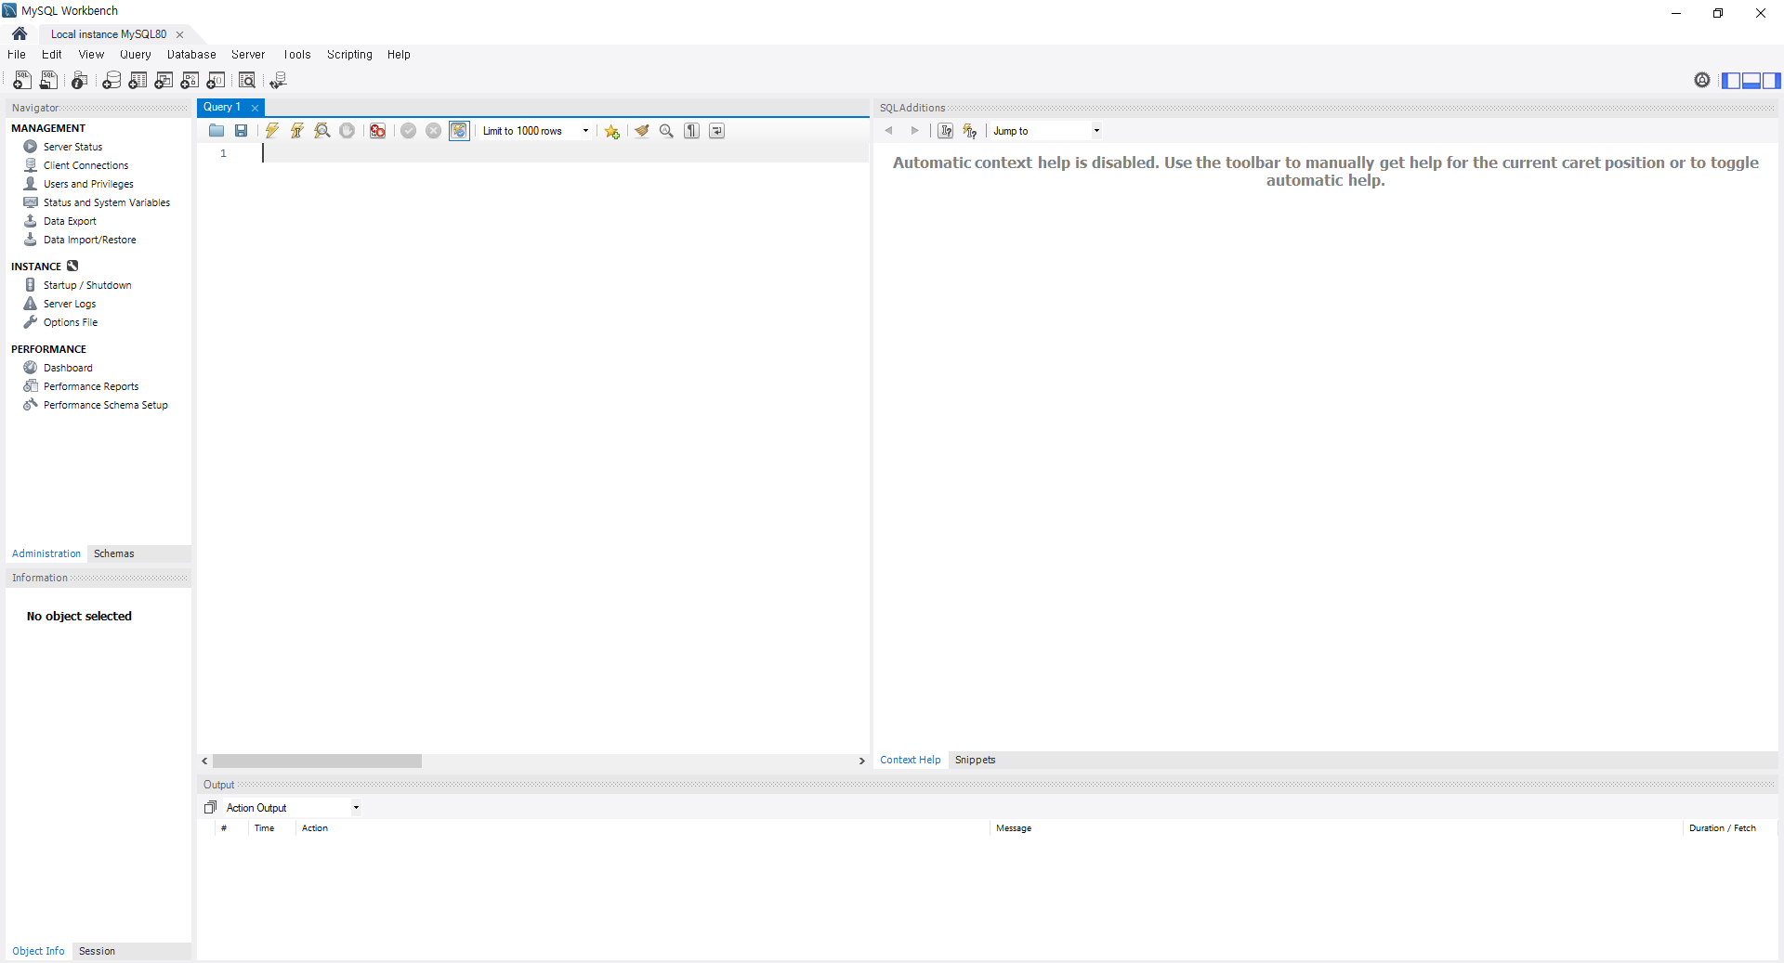Open script file folder icon in query toolbar
This screenshot has width=1784, height=963.
click(216, 131)
